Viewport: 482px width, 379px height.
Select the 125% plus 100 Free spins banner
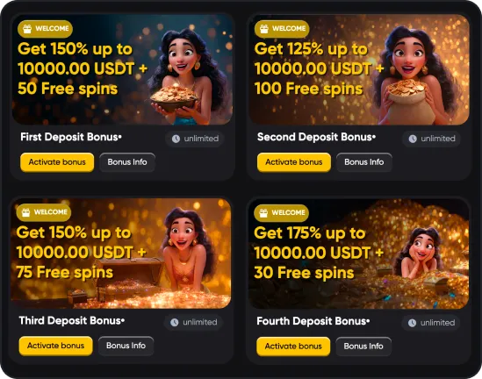click(x=359, y=69)
